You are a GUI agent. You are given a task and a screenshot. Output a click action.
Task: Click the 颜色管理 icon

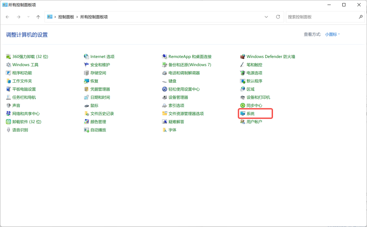(x=86, y=122)
